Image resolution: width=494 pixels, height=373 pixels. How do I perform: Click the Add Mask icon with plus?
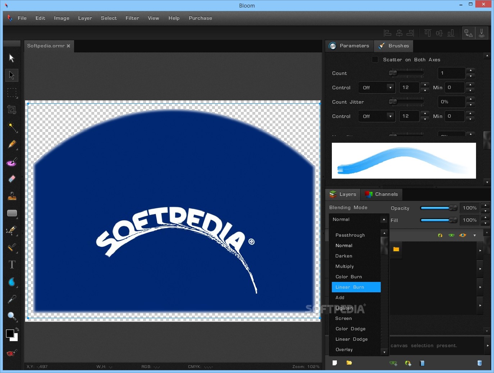393,363
